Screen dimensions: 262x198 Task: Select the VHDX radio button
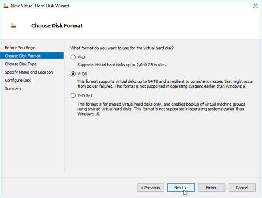coord(73,74)
